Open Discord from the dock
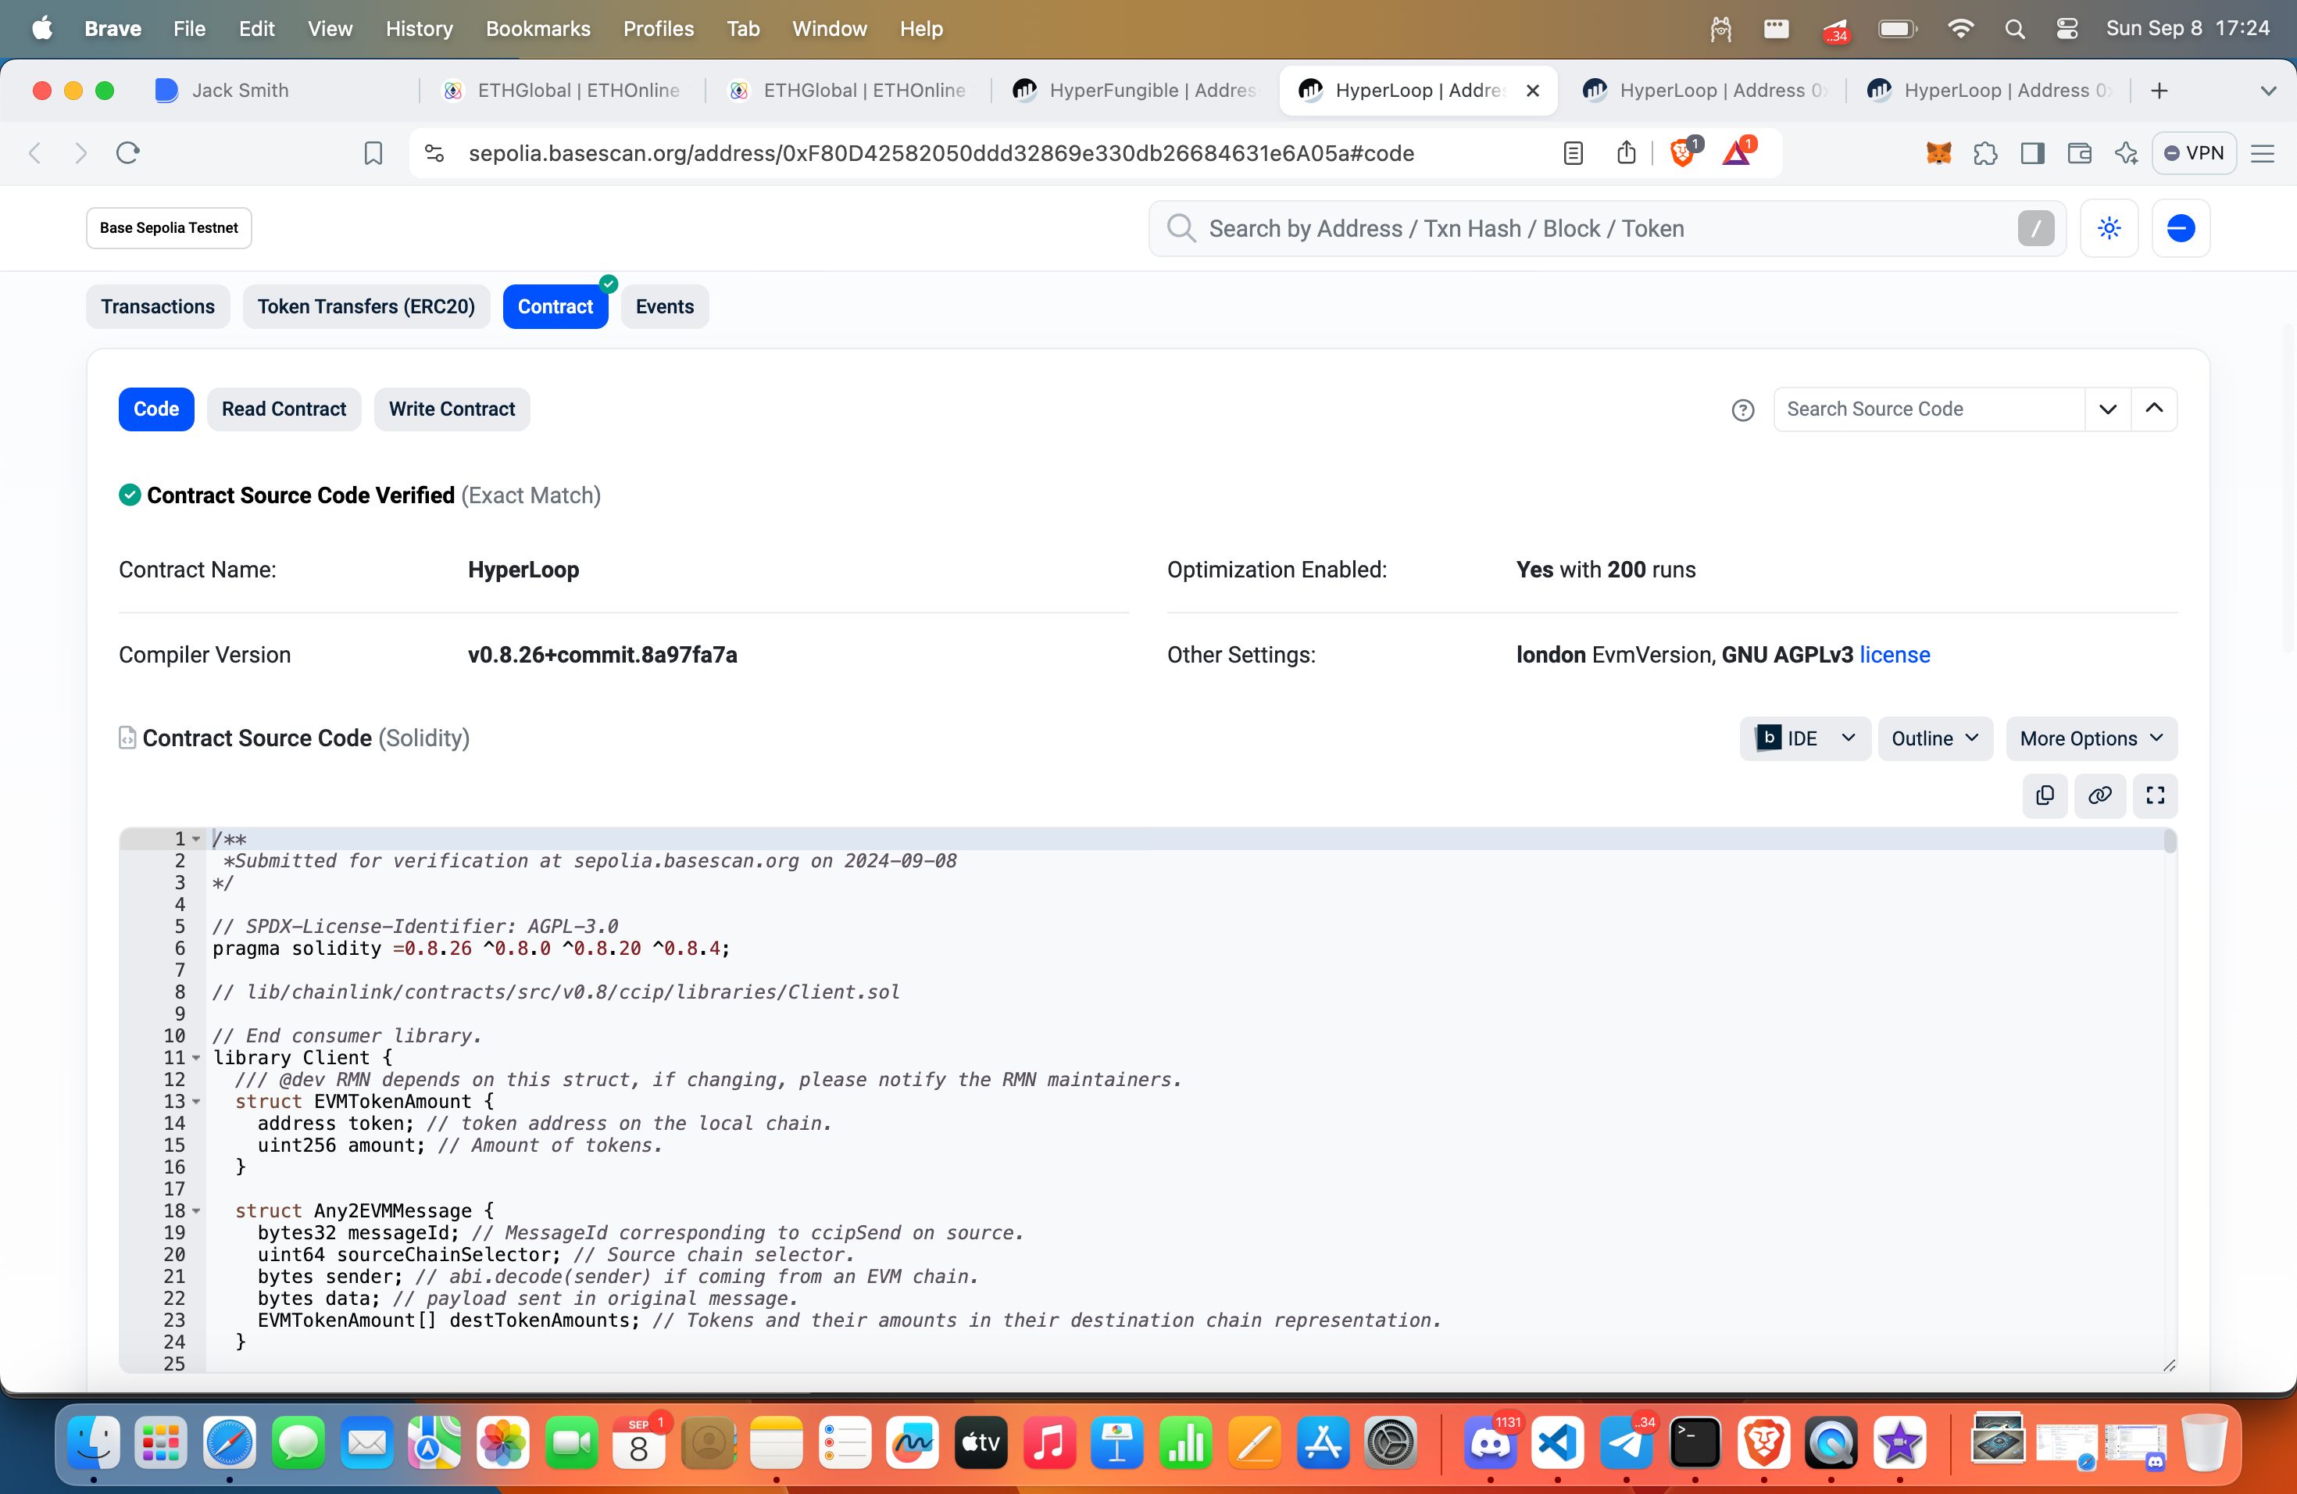 click(x=1489, y=1443)
